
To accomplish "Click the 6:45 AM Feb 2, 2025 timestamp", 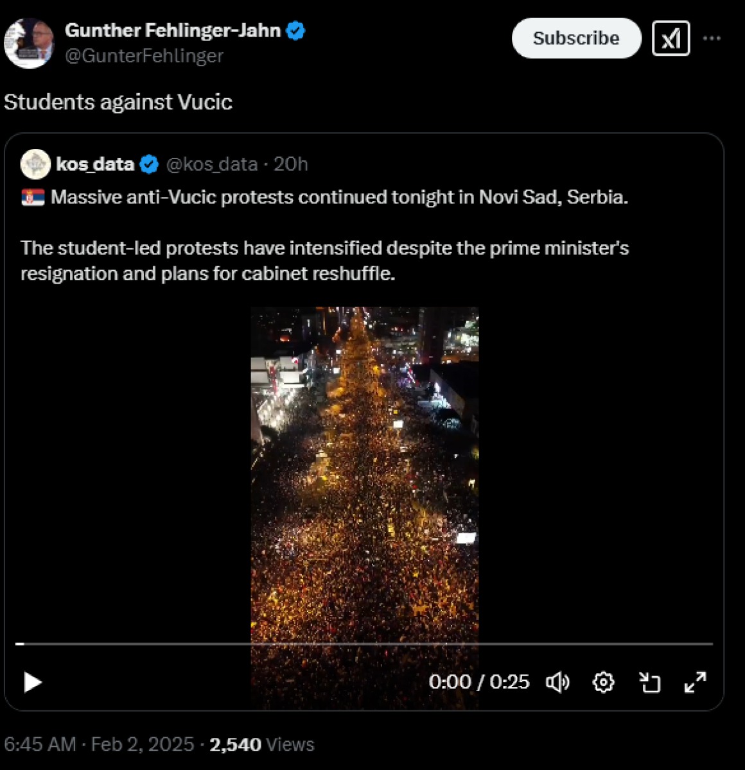I will 99,744.
